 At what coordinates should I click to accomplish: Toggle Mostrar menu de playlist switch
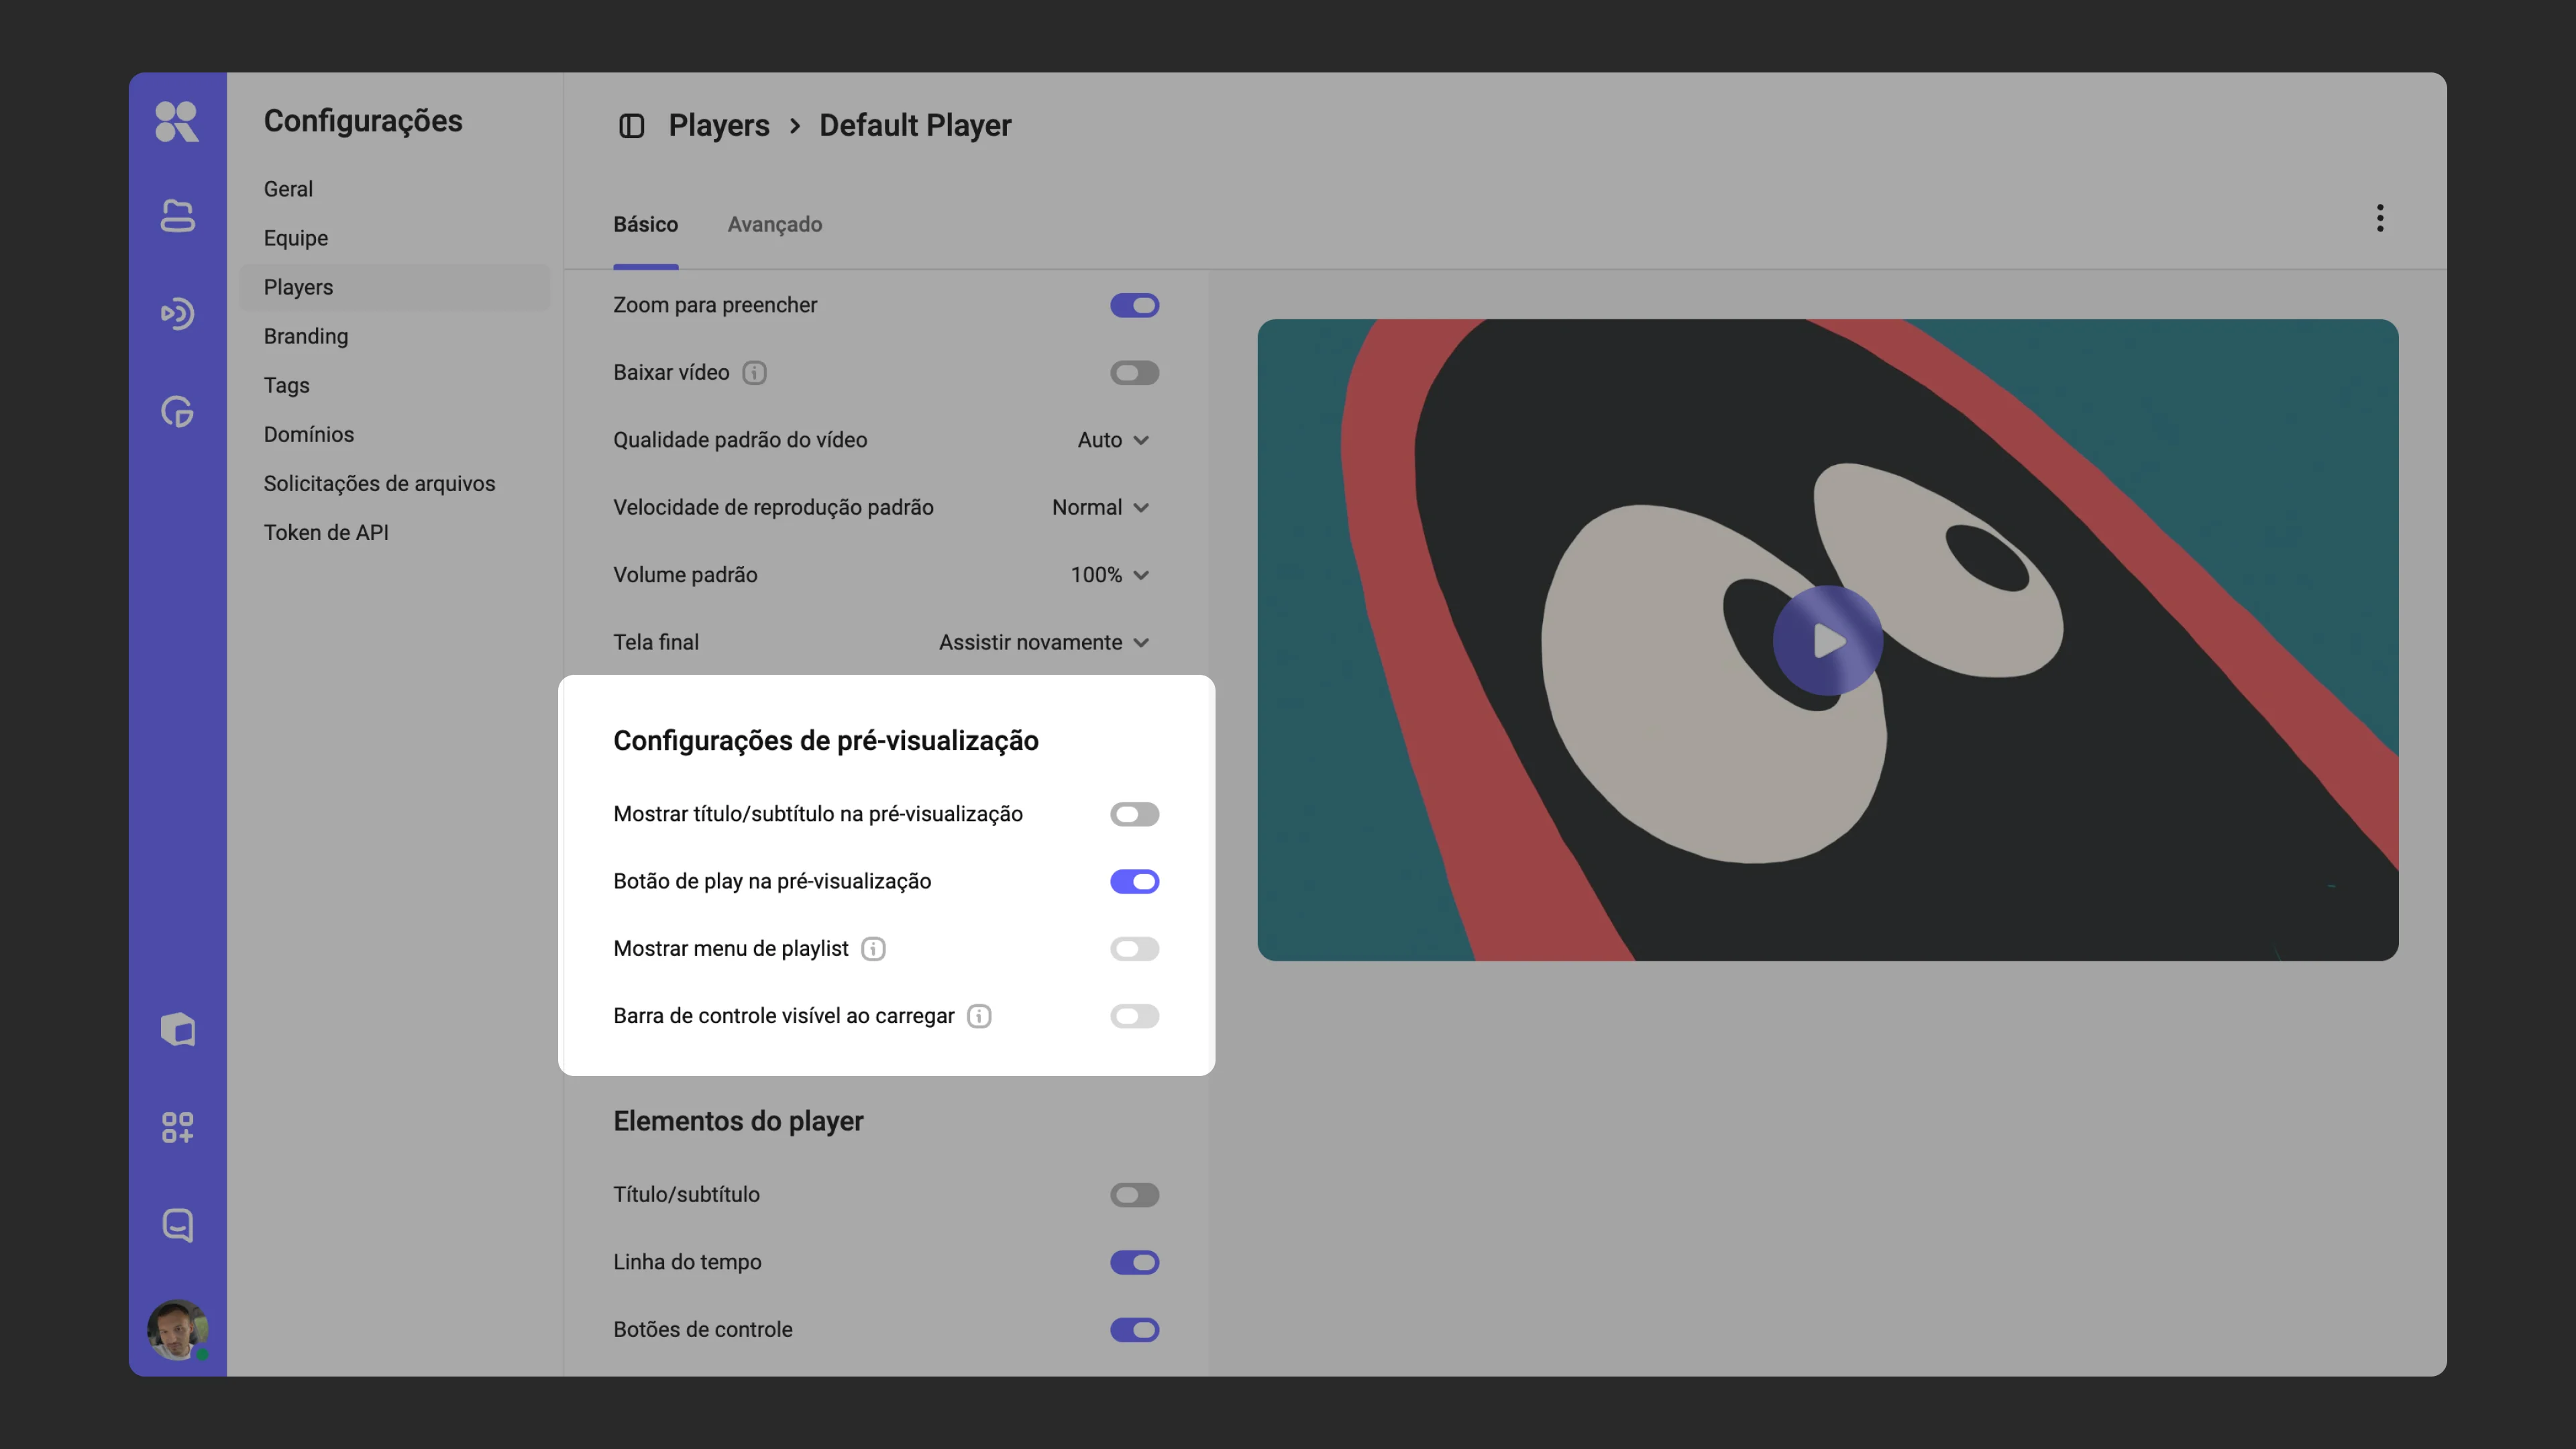(x=1134, y=949)
